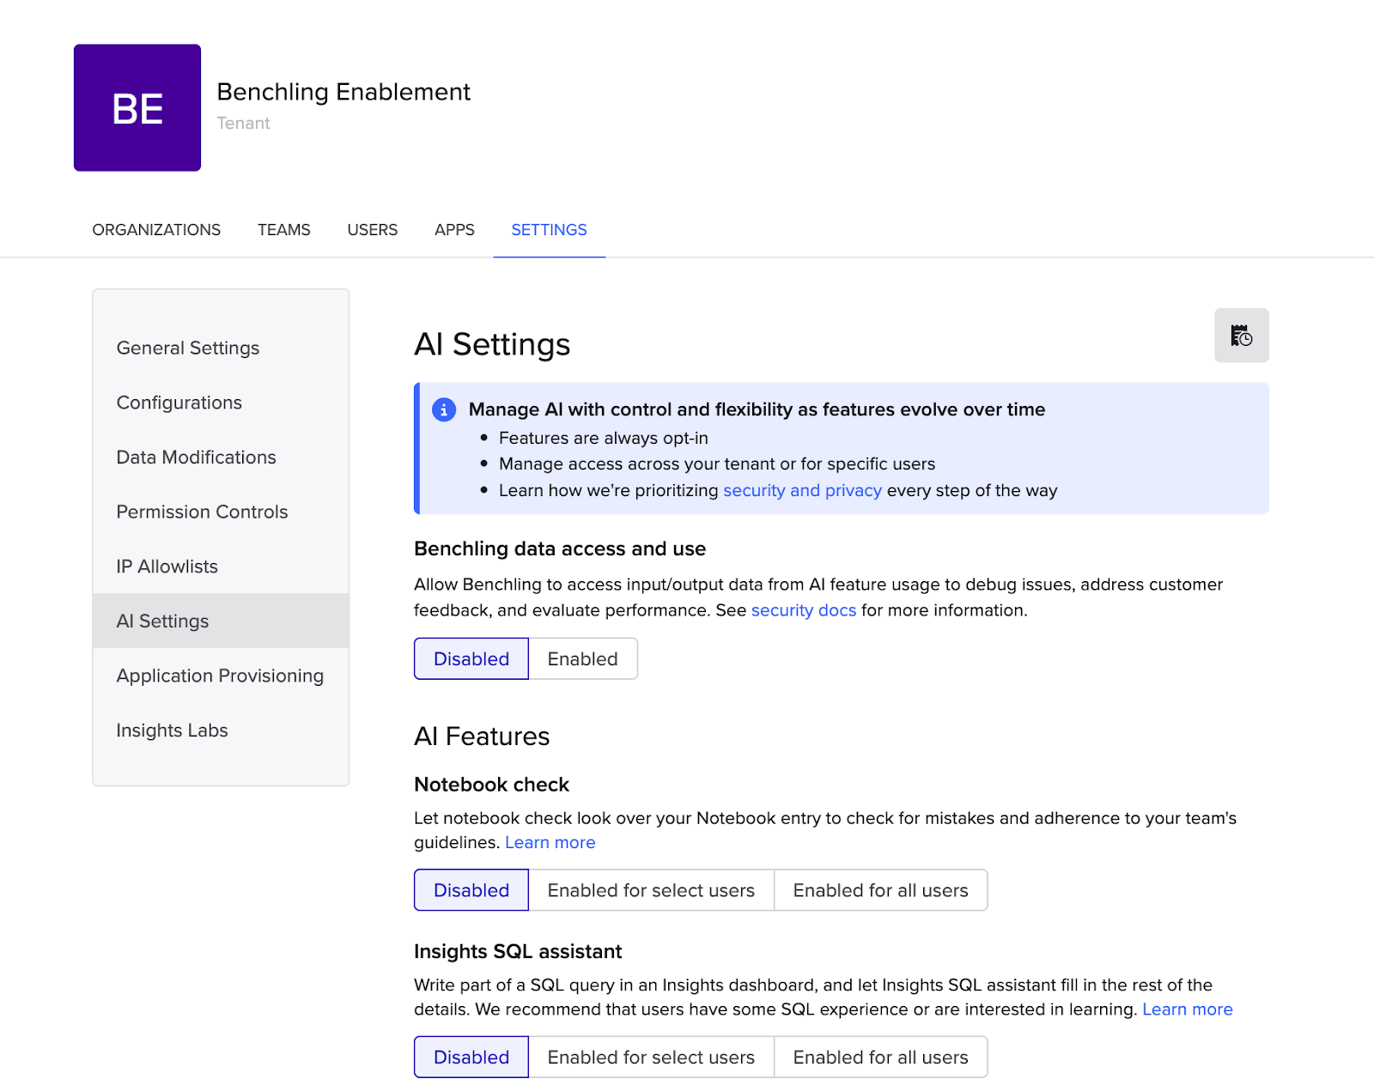Select Insights Labs in the sidebar
The width and height of the screenshot is (1374, 1091).
[x=172, y=730]
